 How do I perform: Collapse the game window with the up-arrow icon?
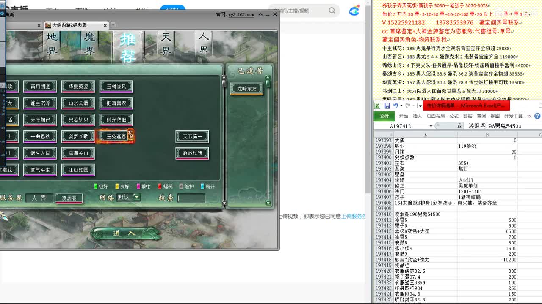(x=261, y=14)
